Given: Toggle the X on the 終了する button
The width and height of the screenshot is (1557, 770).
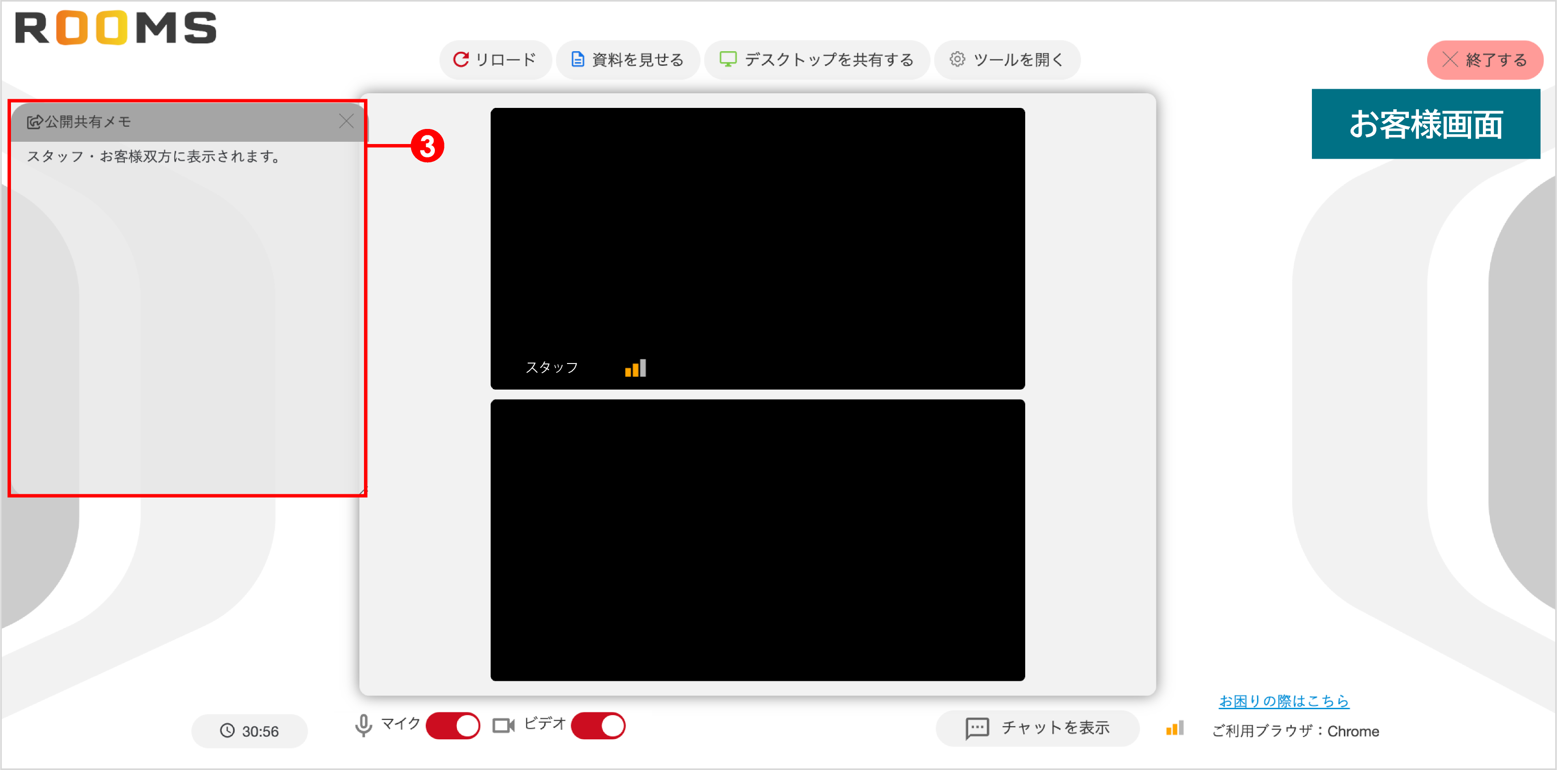Looking at the screenshot, I should (x=1450, y=59).
